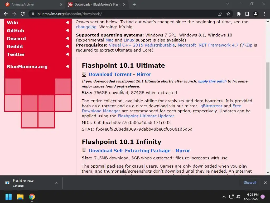Click the browser forward arrow
Image resolution: width=270 pixels, height=203 pixels.
14,14
